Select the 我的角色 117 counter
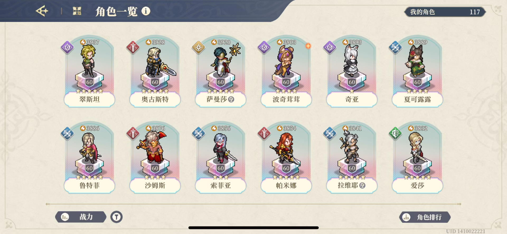 [445, 12]
